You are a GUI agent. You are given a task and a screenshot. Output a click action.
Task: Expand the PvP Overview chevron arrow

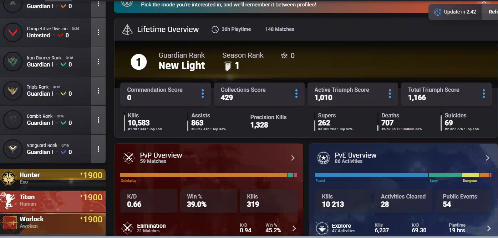click(x=293, y=158)
